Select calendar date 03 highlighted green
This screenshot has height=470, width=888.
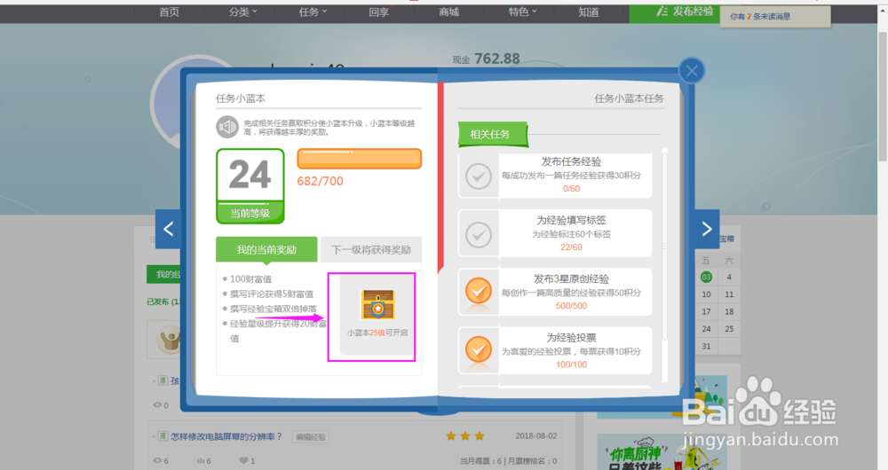(x=706, y=278)
